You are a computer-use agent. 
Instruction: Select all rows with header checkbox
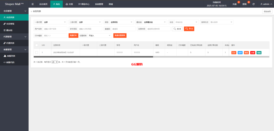(x=36, y=45)
